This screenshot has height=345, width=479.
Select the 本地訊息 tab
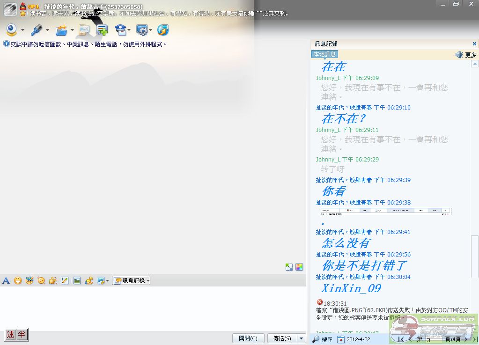324,54
